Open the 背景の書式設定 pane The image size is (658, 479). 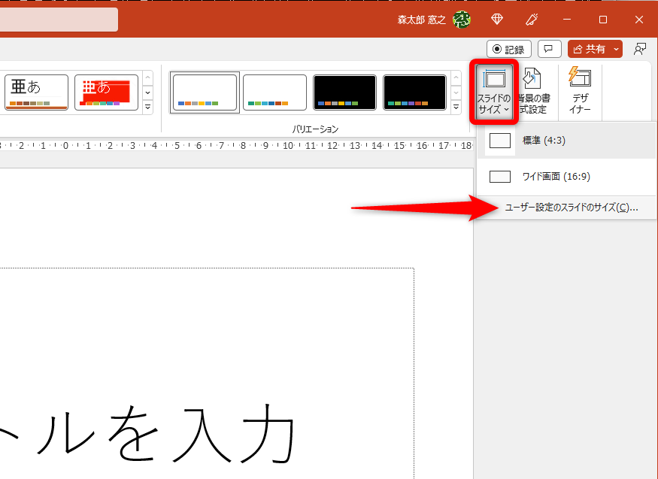pyautogui.click(x=534, y=92)
